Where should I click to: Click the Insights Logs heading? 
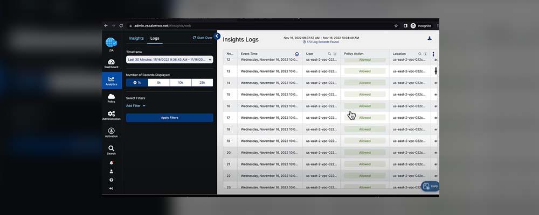tap(240, 40)
